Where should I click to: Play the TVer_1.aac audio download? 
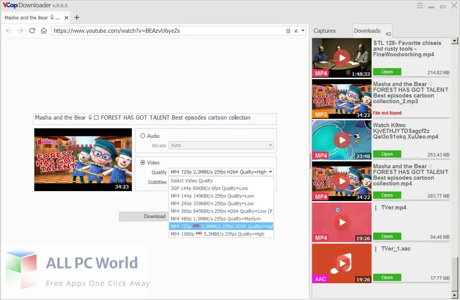(342, 263)
